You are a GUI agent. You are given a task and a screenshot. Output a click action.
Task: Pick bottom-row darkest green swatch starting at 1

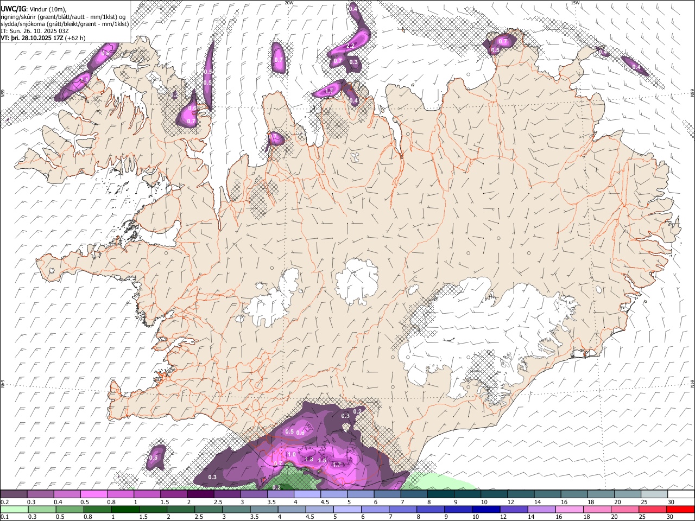tap(125, 509)
